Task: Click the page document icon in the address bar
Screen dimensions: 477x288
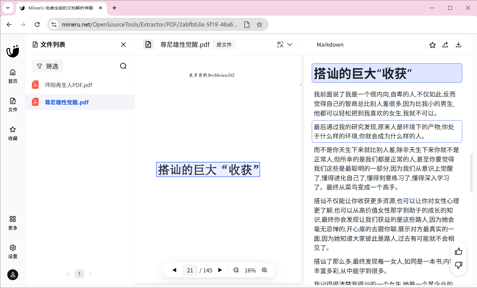Action: click(x=247, y=25)
